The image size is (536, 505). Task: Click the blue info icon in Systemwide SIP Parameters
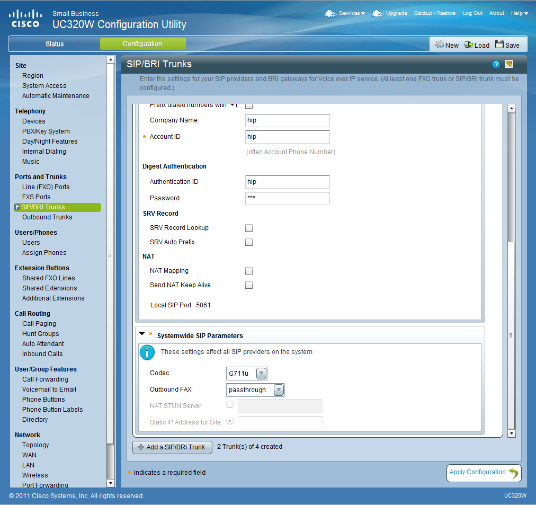coord(147,352)
